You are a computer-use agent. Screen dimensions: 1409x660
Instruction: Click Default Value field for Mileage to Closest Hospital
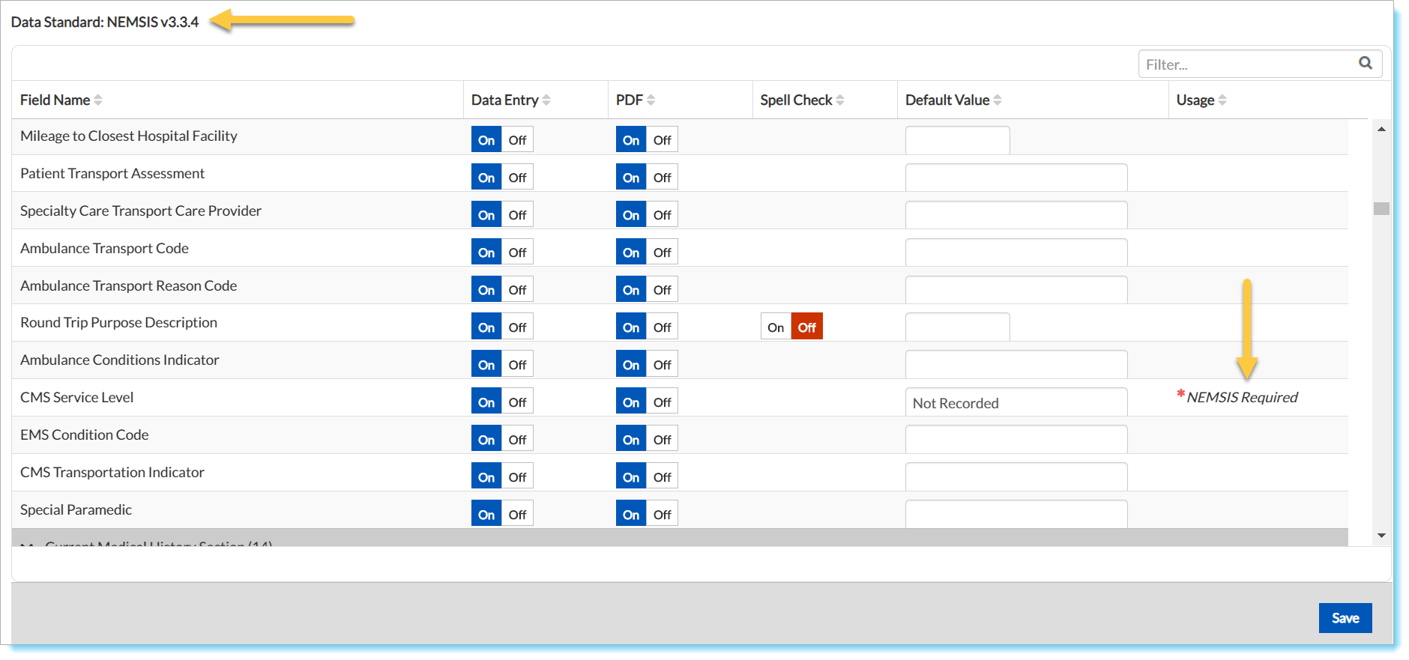(957, 141)
